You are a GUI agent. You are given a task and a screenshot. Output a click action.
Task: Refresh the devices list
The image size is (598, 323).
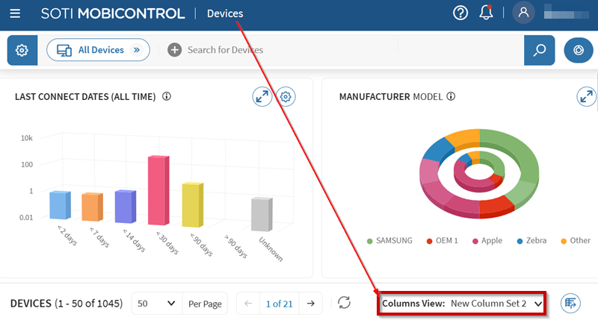coord(344,303)
